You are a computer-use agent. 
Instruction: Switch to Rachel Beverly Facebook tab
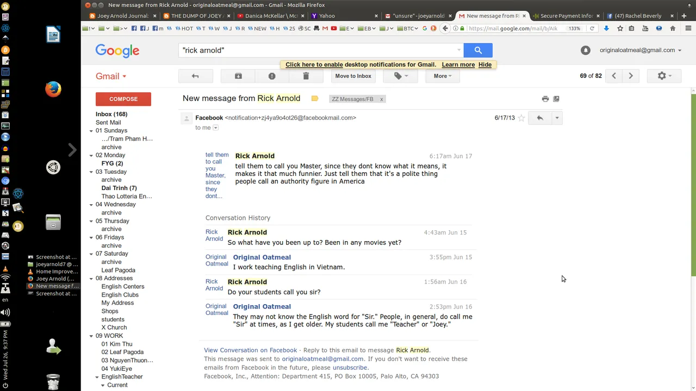641,16
